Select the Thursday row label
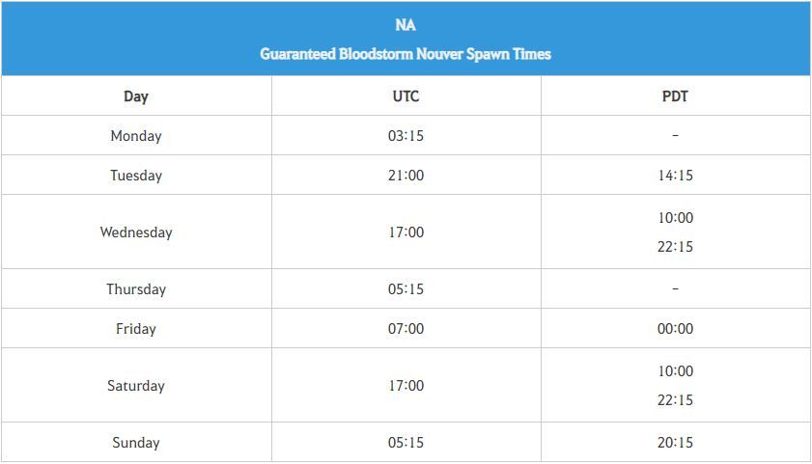The image size is (812, 464). tap(136, 289)
